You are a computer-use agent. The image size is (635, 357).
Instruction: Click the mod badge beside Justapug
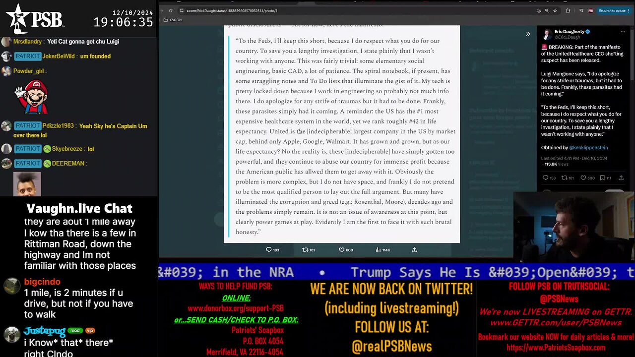click(74, 331)
